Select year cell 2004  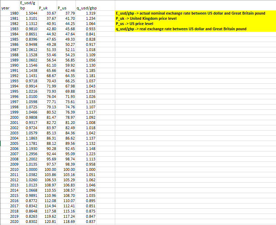click(x=10, y=138)
